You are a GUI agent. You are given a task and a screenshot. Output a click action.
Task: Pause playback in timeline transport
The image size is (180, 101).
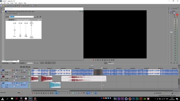click(x=41, y=93)
